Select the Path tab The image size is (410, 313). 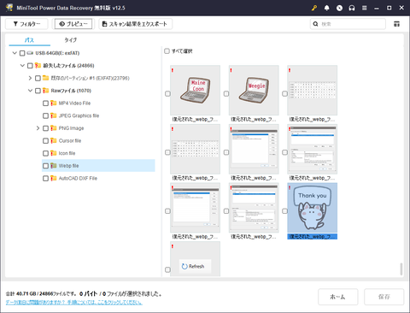tap(29, 40)
